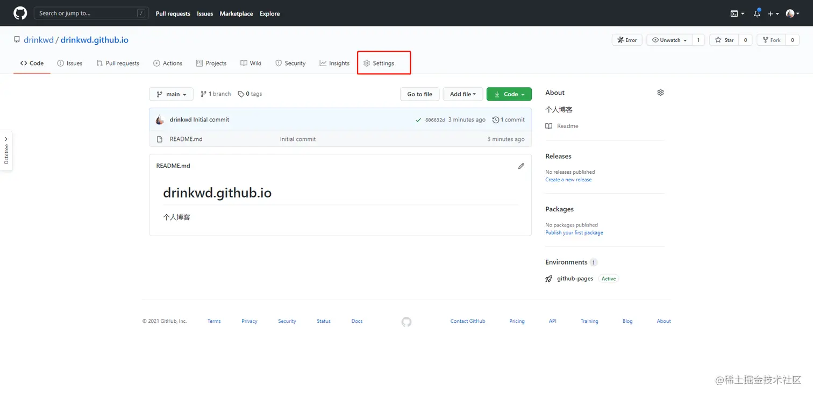Open Privacy in the footer
This screenshot has height=397, width=813.
249,321
